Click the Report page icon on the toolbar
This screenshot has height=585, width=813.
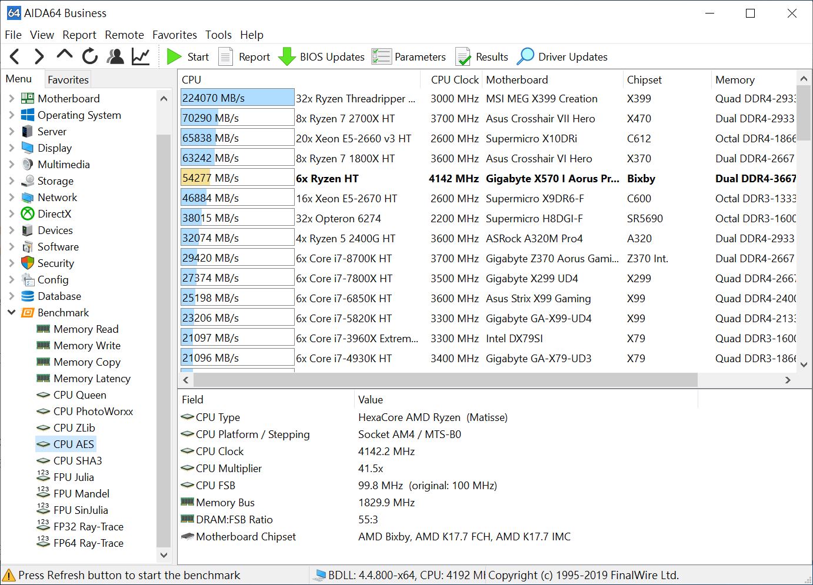tap(225, 56)
